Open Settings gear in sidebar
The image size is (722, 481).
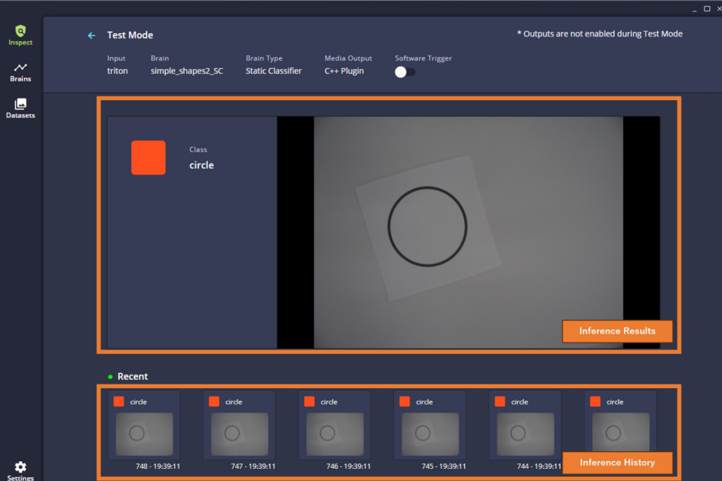(20, 467)
